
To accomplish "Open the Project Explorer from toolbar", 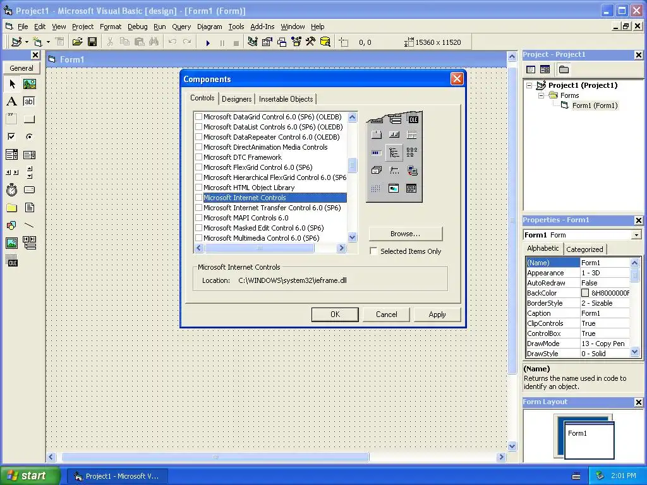I will tap(253, 42).
